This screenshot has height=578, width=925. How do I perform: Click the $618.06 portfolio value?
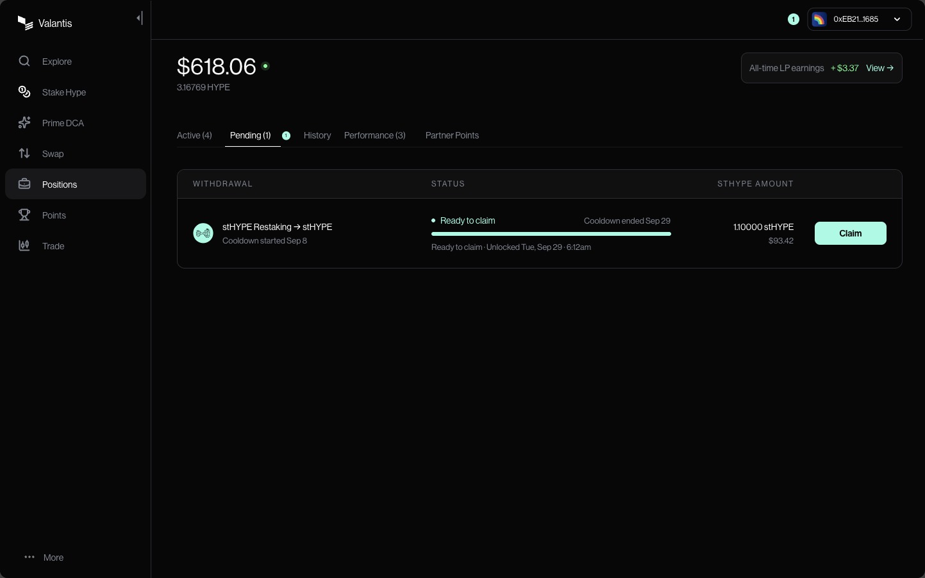[217, 66]
